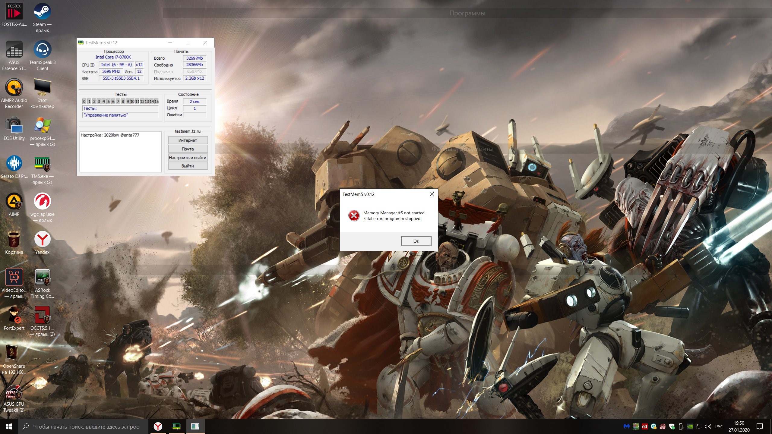
Task: Open the ASRock Timing Configurator icon
Action: [x=42, y=278]
